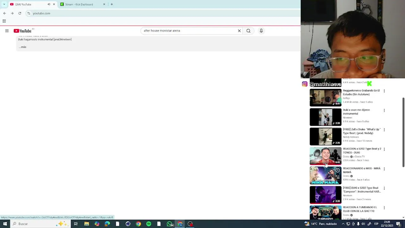Open WhatsApp from the taskbar
The image size is (405, 228).
(x=170, y=224)
